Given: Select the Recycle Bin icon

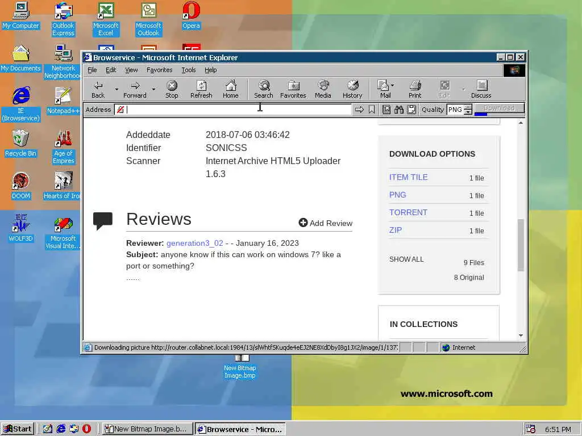Looking at the screenshot, I should pyautogui.click(x=21, y=143).
